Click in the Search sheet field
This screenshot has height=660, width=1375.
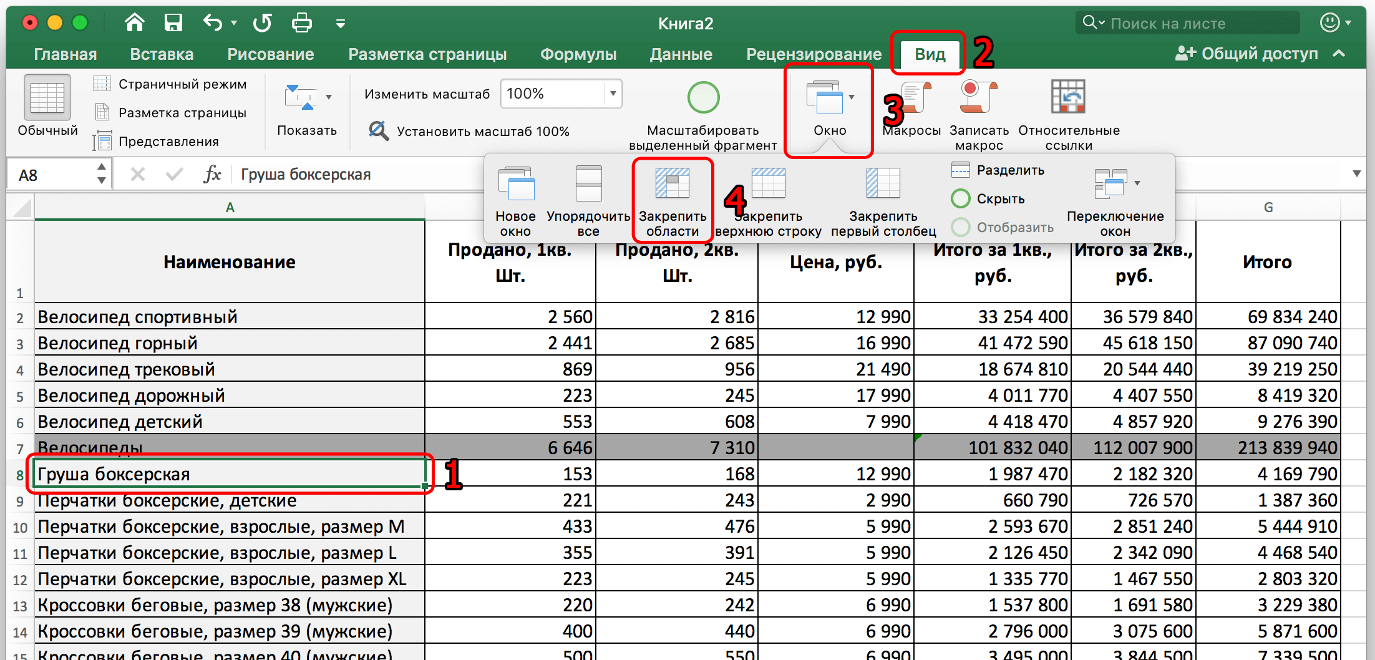[1188, 23]
